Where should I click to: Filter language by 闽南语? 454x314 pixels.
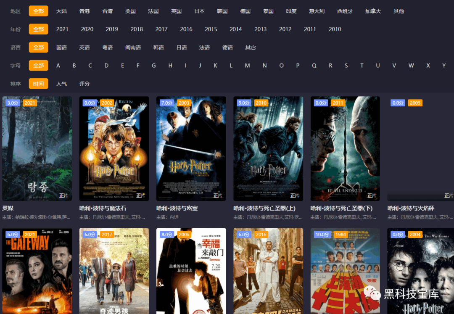point(133,47)
